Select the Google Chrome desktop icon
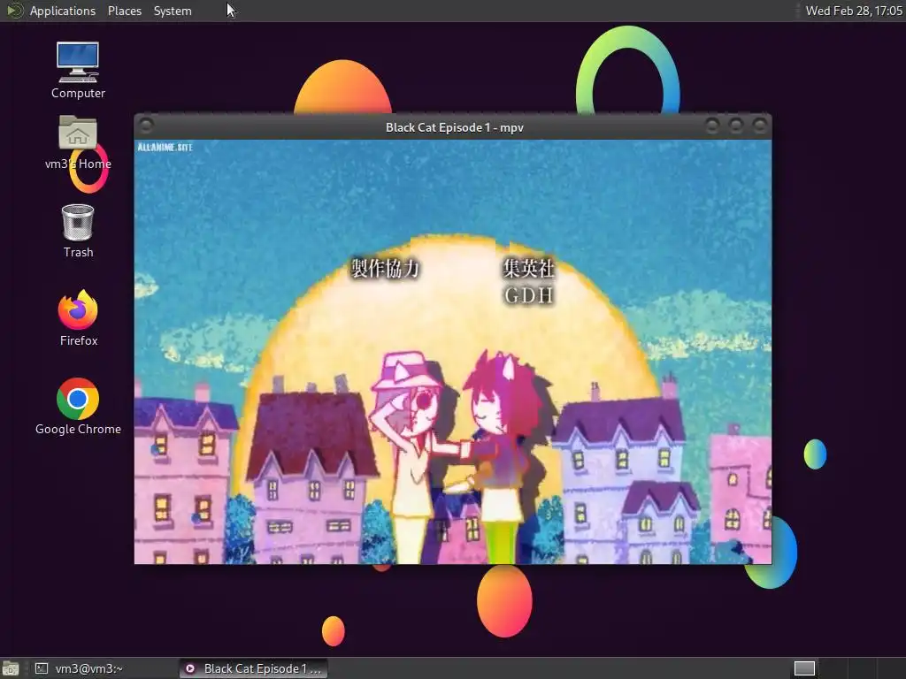 [78, 407]
